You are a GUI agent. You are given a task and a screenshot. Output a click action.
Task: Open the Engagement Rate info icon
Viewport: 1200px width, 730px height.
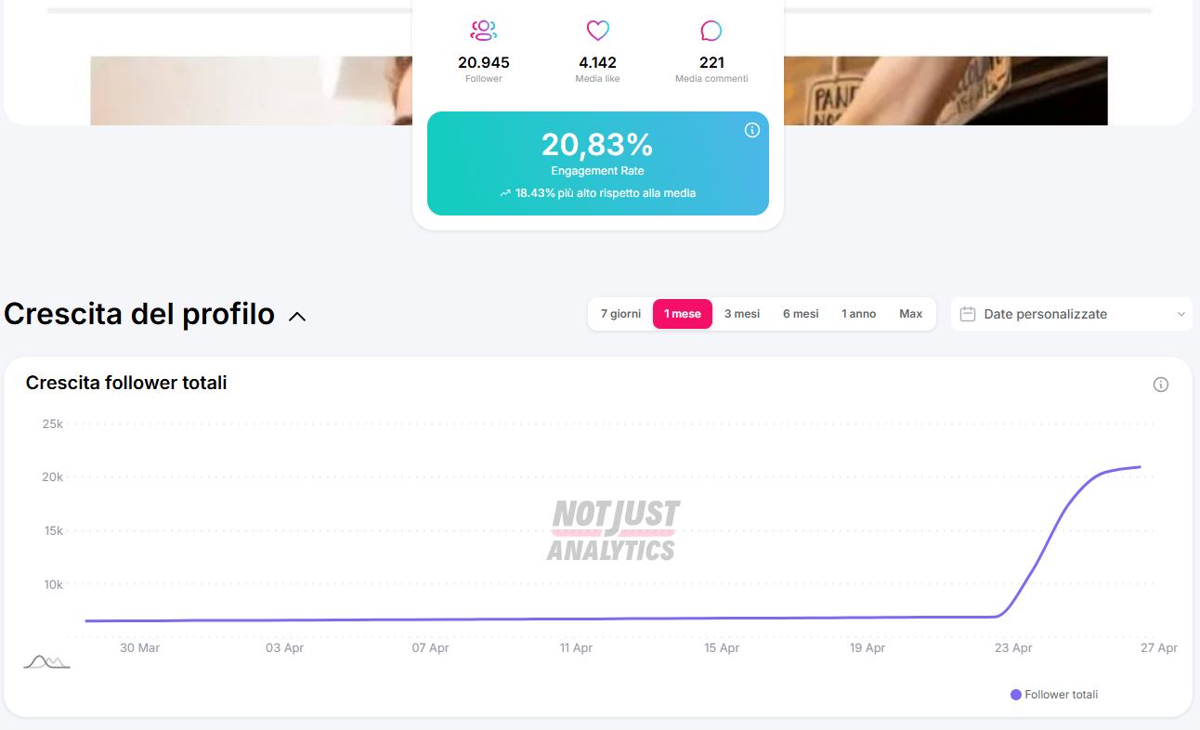point(752,130)
